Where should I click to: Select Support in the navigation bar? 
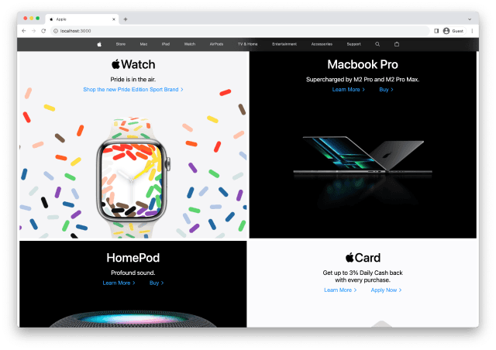click(x=353, y=44)
